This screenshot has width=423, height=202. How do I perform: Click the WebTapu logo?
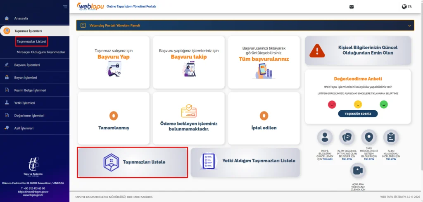(90, 6)
